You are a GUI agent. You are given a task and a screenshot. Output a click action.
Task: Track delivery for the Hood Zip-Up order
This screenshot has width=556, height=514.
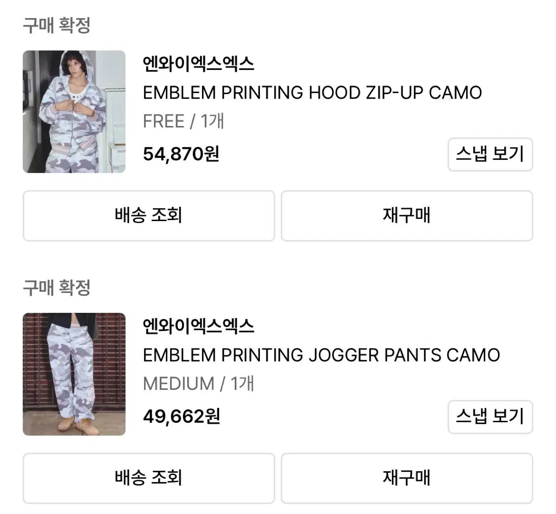[x=149, y=216]
